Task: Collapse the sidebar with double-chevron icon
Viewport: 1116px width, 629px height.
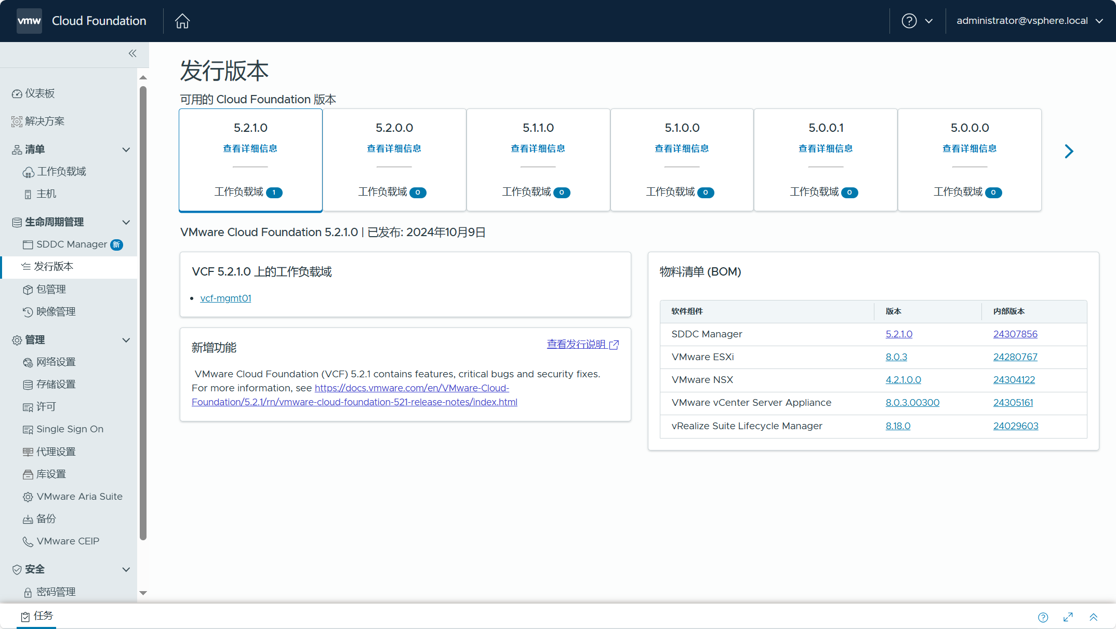Action: point(132,53)
